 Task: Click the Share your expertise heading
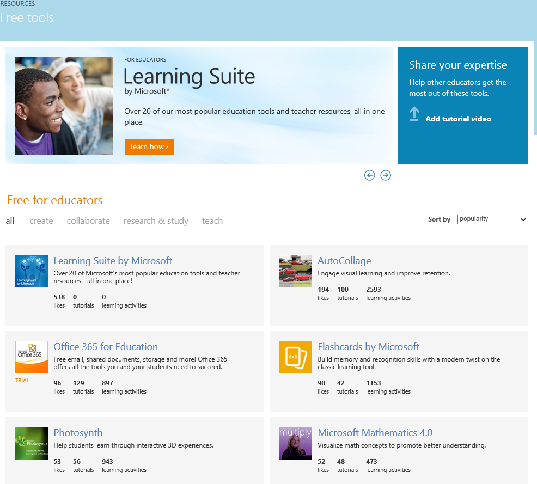coord(458,65)
